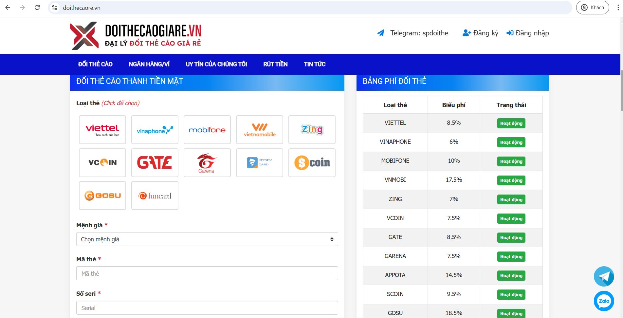Open the RÚT TIỀN menu
This screenshot has height=318, width=623.
275,64
